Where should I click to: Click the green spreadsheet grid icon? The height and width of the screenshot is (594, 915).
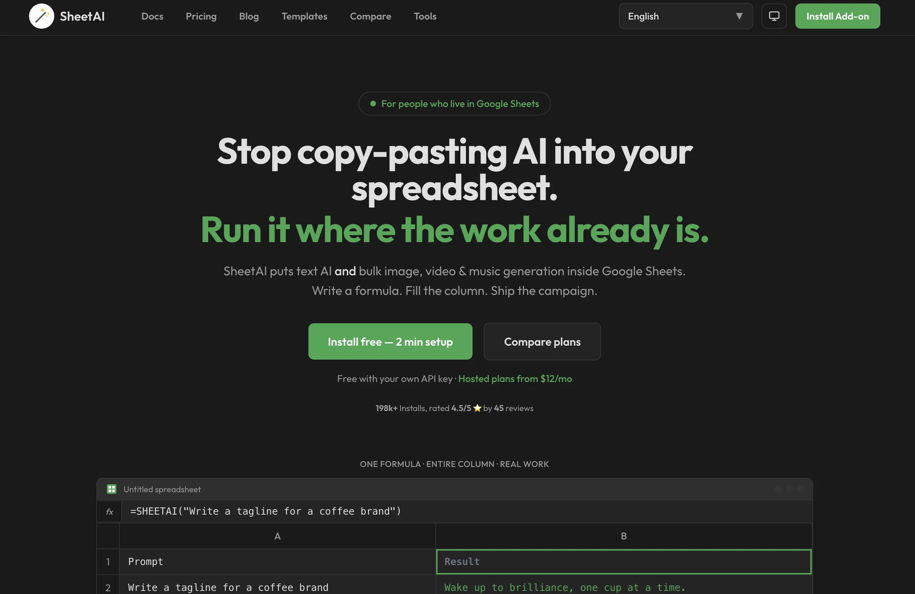112,489
